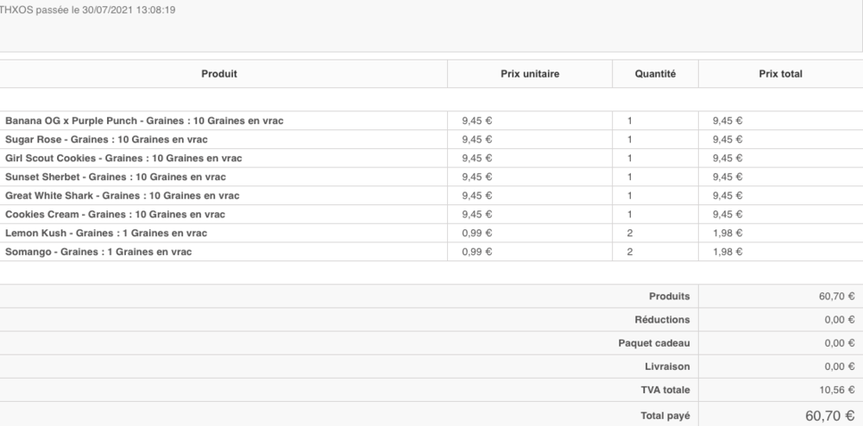Click the Livraison amount 0,00 €

(x=840, y=366)
